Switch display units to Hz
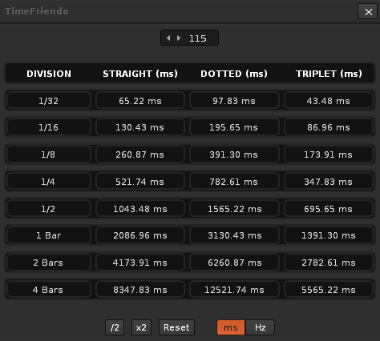This screenshot has height=341, width=380. click(260, 327)
